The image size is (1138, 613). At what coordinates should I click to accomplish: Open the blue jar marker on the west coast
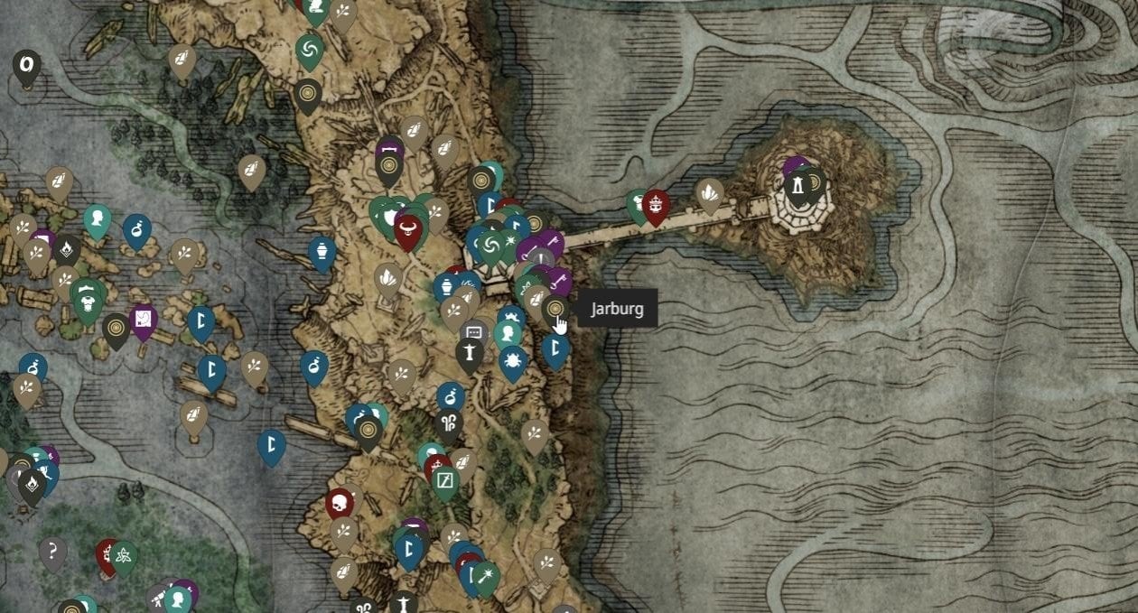point(322,252)
